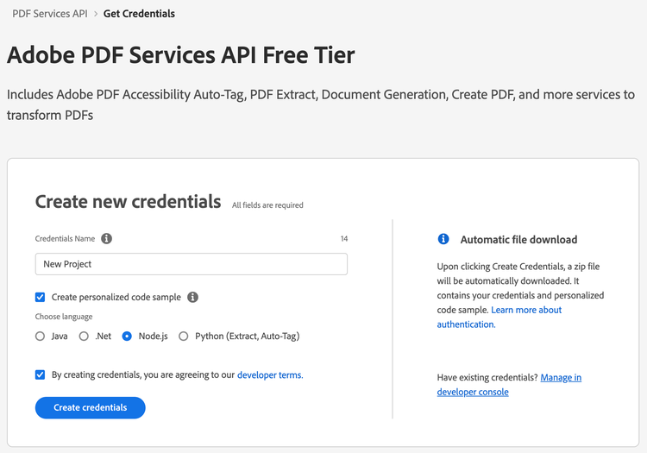This screenshot has height=453, width=647.
Task: Choose the .Net radio option
Action: tap(84, 337)
